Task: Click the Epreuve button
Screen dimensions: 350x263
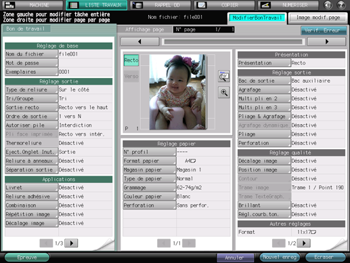Action: (27, 257)
